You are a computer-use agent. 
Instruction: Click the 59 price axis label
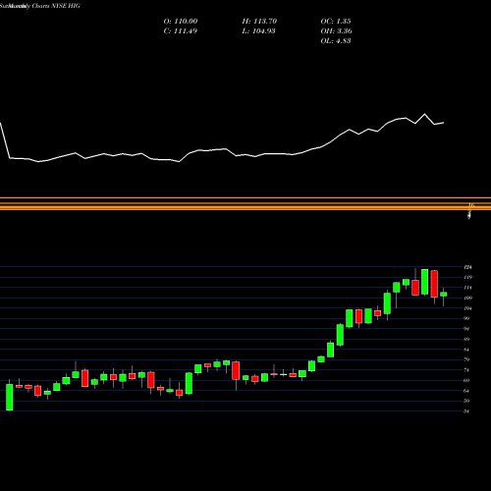(x=466, y=401)
